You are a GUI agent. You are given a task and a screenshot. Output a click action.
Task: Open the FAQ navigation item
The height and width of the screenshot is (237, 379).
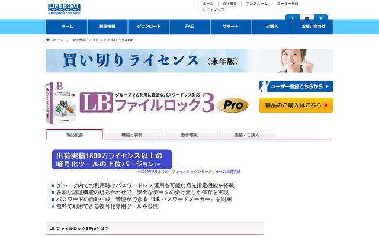pyautogui.click(x=189, y=27)
